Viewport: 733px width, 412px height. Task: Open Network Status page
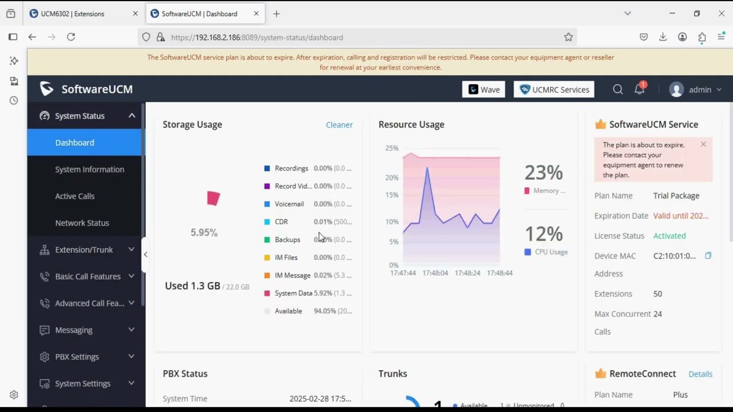pyautogui.click(x=86, y=223)
